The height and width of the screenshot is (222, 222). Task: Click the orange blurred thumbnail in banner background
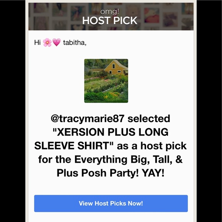[x=152, y=15]
